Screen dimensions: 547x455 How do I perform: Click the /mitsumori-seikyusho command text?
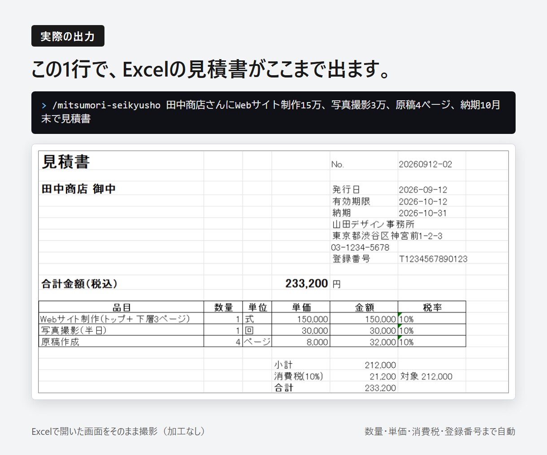click(106, 105)
